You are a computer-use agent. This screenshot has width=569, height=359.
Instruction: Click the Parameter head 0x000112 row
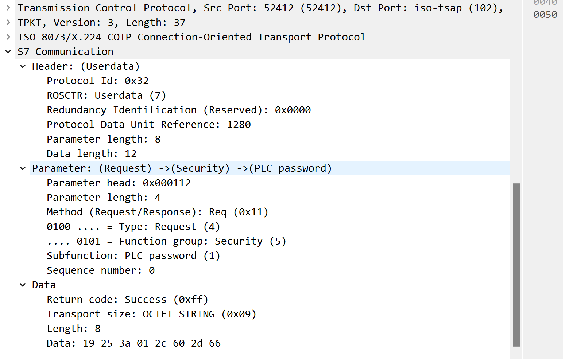(x=119, y=183)
